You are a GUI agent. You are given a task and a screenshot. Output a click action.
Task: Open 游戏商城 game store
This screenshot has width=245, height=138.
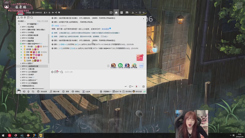click(x=127, y=91)
